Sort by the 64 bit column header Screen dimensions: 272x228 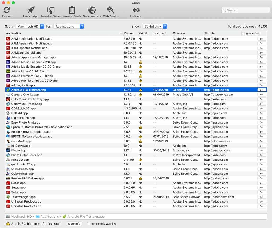coord(145,33)
